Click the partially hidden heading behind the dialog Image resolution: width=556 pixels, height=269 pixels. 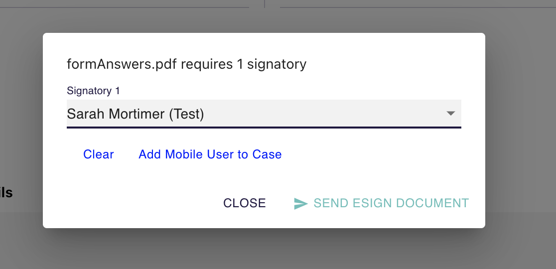[6, 193]
